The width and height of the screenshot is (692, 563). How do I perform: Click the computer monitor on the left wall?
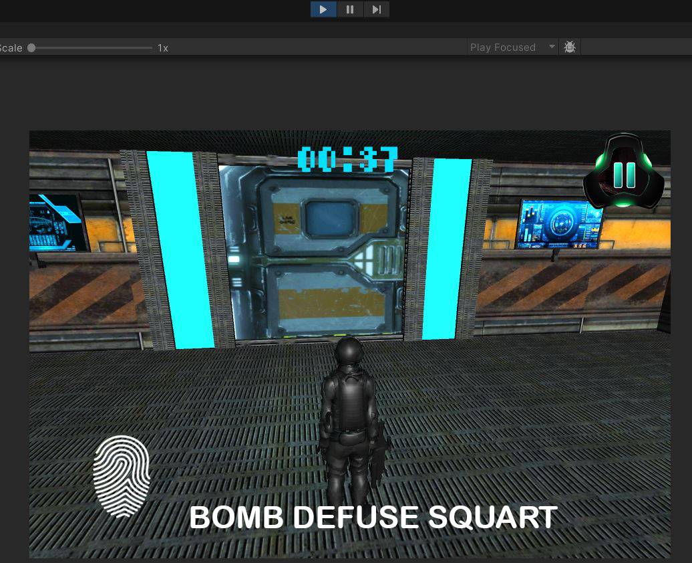(55, 222)
